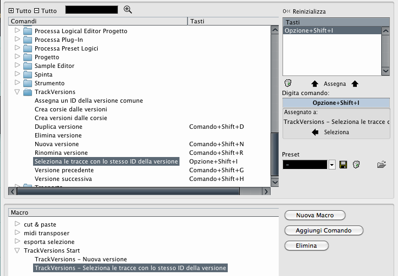398x276 pixels.
Task: Select Crea versioni dalle corsie
Action: click(71, 118)
